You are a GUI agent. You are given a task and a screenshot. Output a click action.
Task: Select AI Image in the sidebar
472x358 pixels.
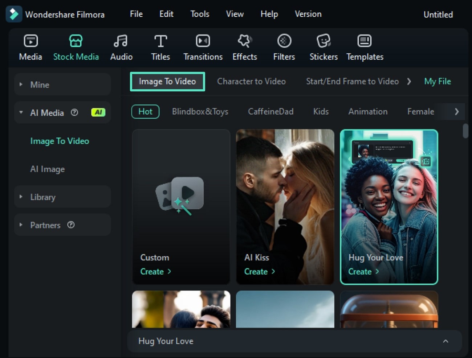(47, 169)
